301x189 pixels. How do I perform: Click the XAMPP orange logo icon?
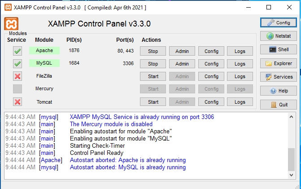(x=11, y=23)
